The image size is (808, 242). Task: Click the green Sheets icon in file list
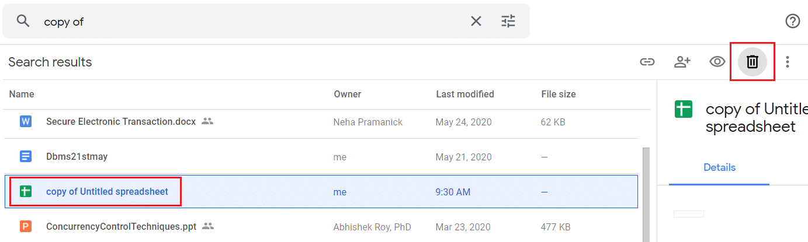[26, 191]
